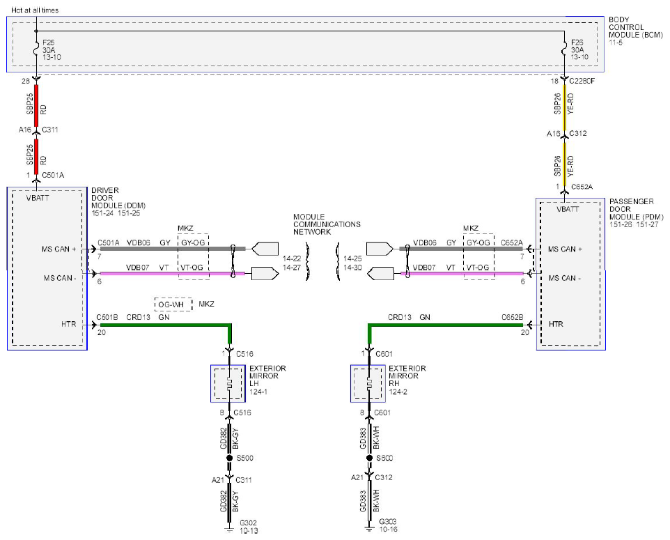Click twisted-pair symbol on driver-side CAN wires
Image resolution: width=670 pixels, height=540 pixels.
point(233,261)
